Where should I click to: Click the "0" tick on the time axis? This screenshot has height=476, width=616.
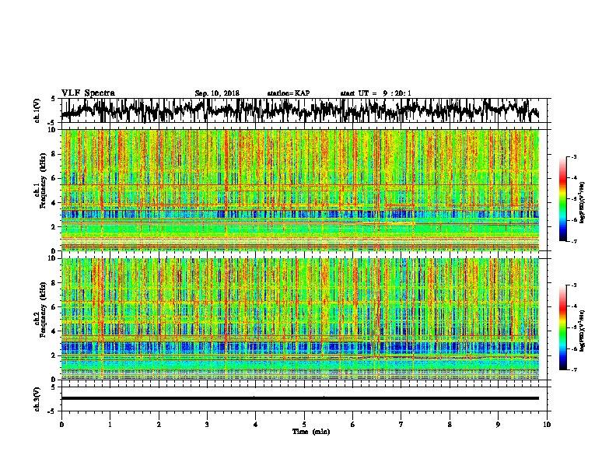tap(61, 425)
